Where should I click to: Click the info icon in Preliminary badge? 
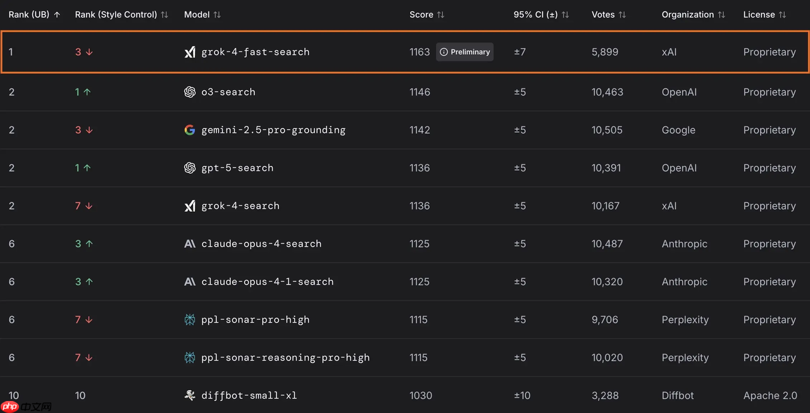coord(444,52)
